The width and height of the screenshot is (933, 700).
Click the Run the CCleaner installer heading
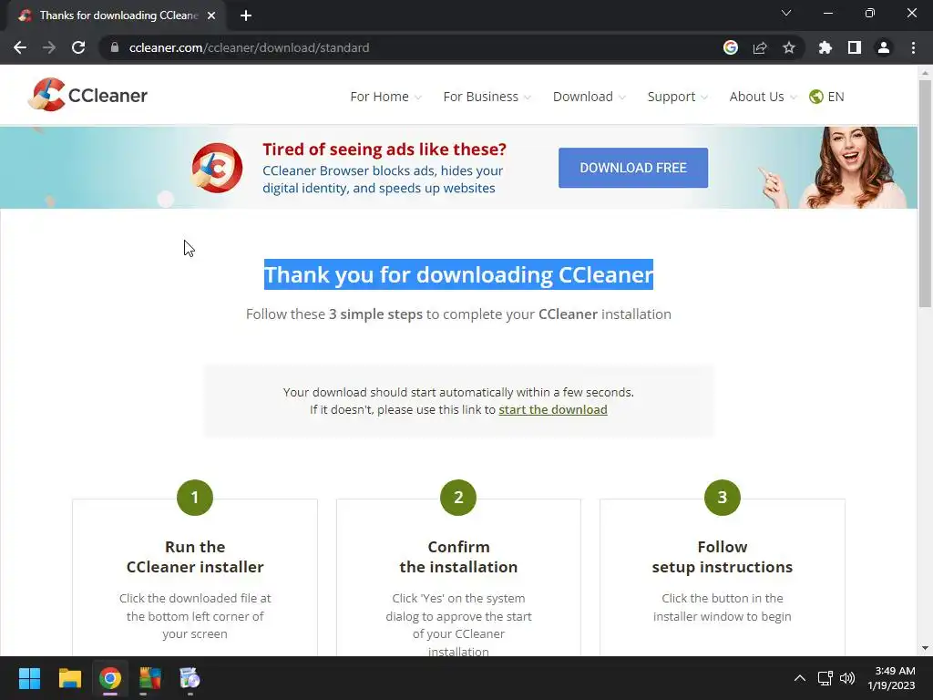tap(195, 557)
